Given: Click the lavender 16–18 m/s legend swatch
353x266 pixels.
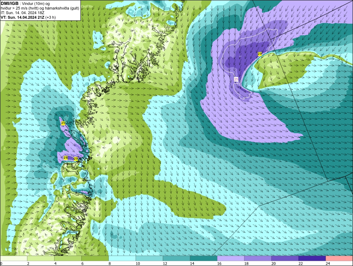Looking at the screenshot, I should point(231,258).
